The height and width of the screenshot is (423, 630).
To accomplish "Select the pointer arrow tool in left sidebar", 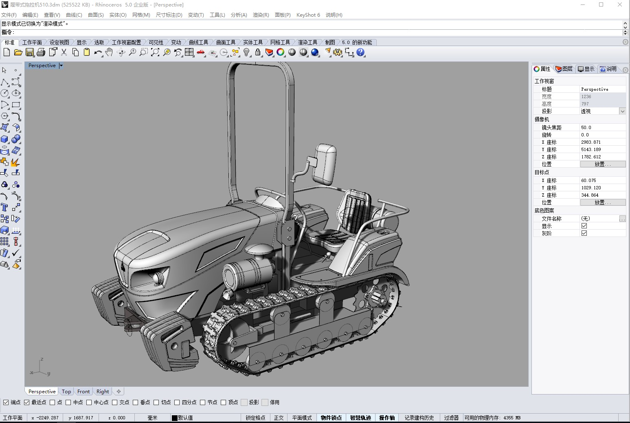I will [4, 70].
